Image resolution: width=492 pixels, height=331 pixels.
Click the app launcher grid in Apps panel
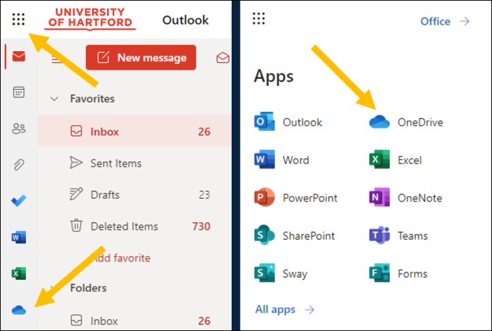(258, 18)
